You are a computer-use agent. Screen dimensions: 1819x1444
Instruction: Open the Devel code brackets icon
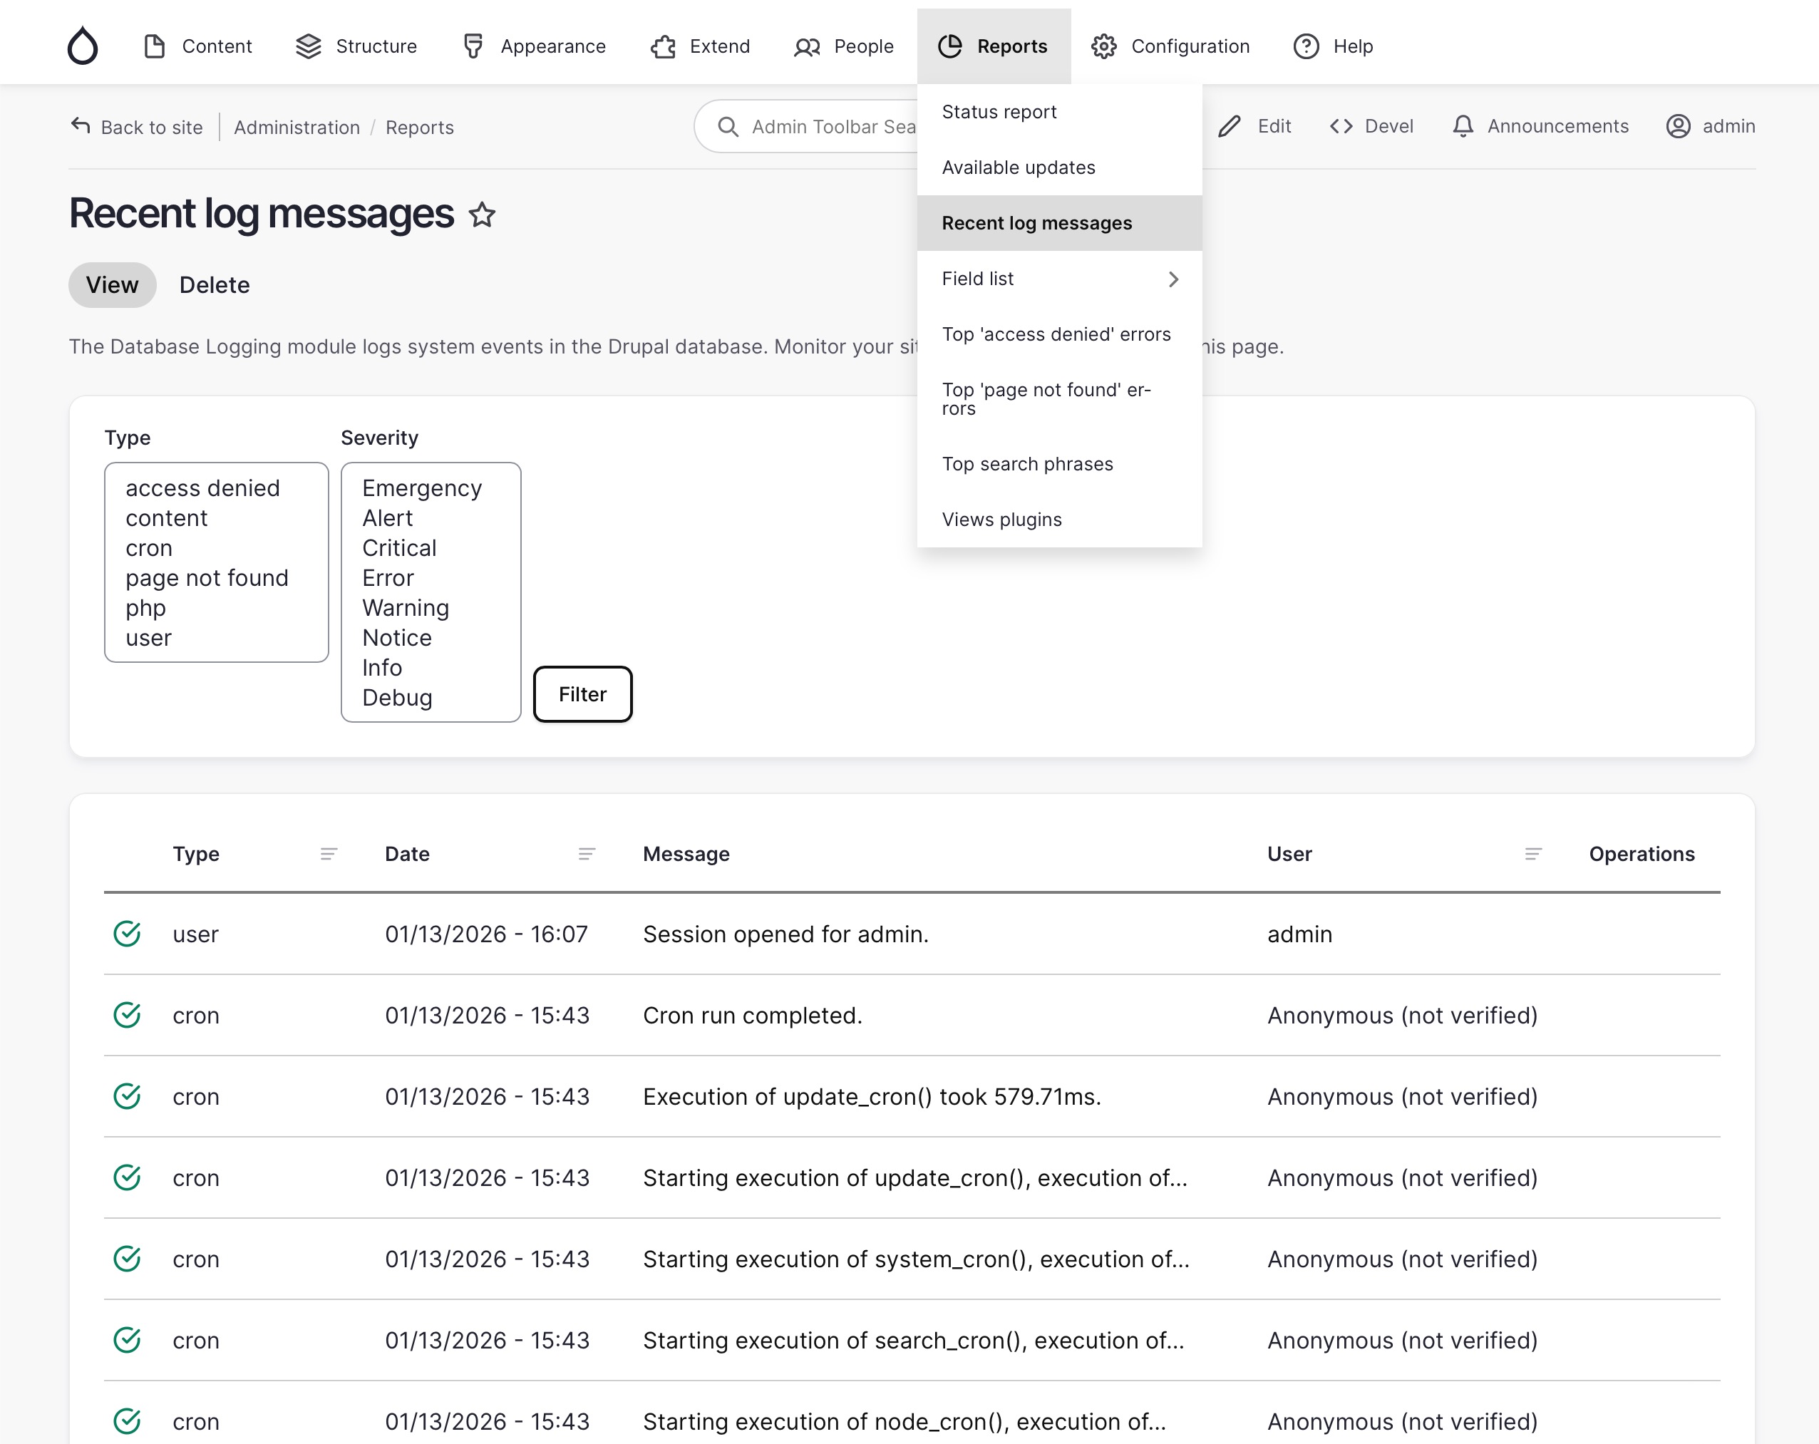coord(1341,127)
